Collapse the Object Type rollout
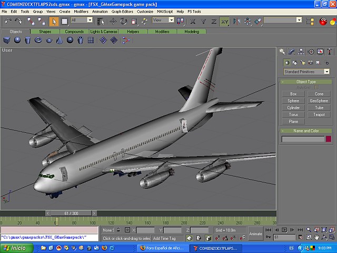The width and height of the screenshot is (337, 253). [306, 82]
